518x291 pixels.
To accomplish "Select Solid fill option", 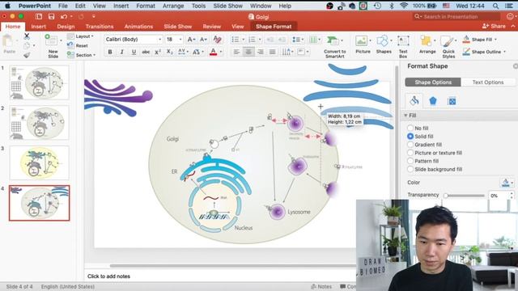I will (x=410, y=136).
